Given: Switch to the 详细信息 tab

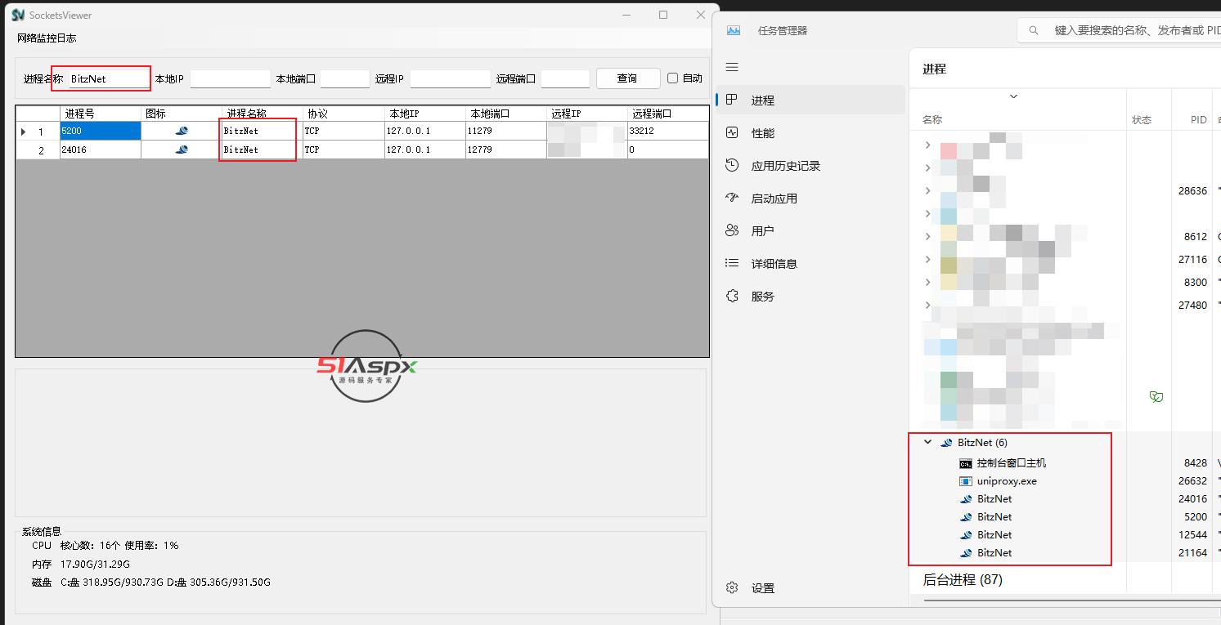Looking at the screenshot, I should click(811, 263).
